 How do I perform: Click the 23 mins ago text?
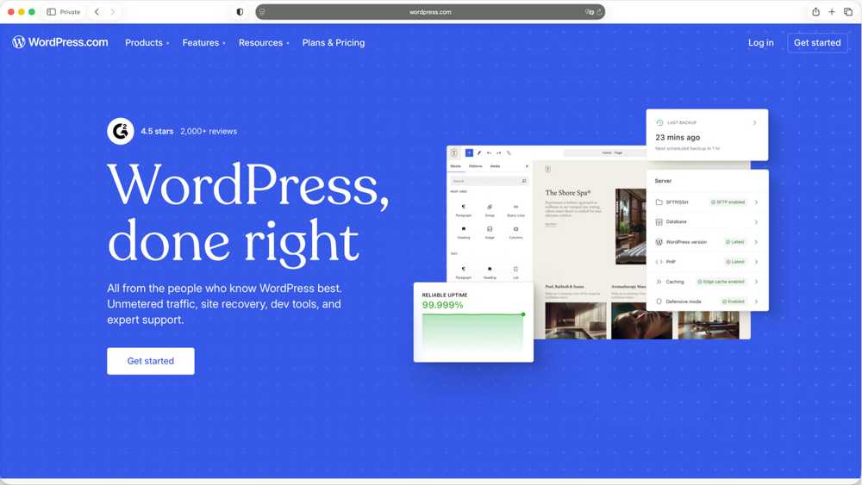[678, 137]
